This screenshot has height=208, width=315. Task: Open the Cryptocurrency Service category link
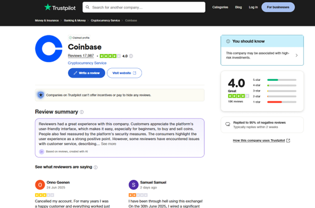pyautogui.click(x=87, y=63)
